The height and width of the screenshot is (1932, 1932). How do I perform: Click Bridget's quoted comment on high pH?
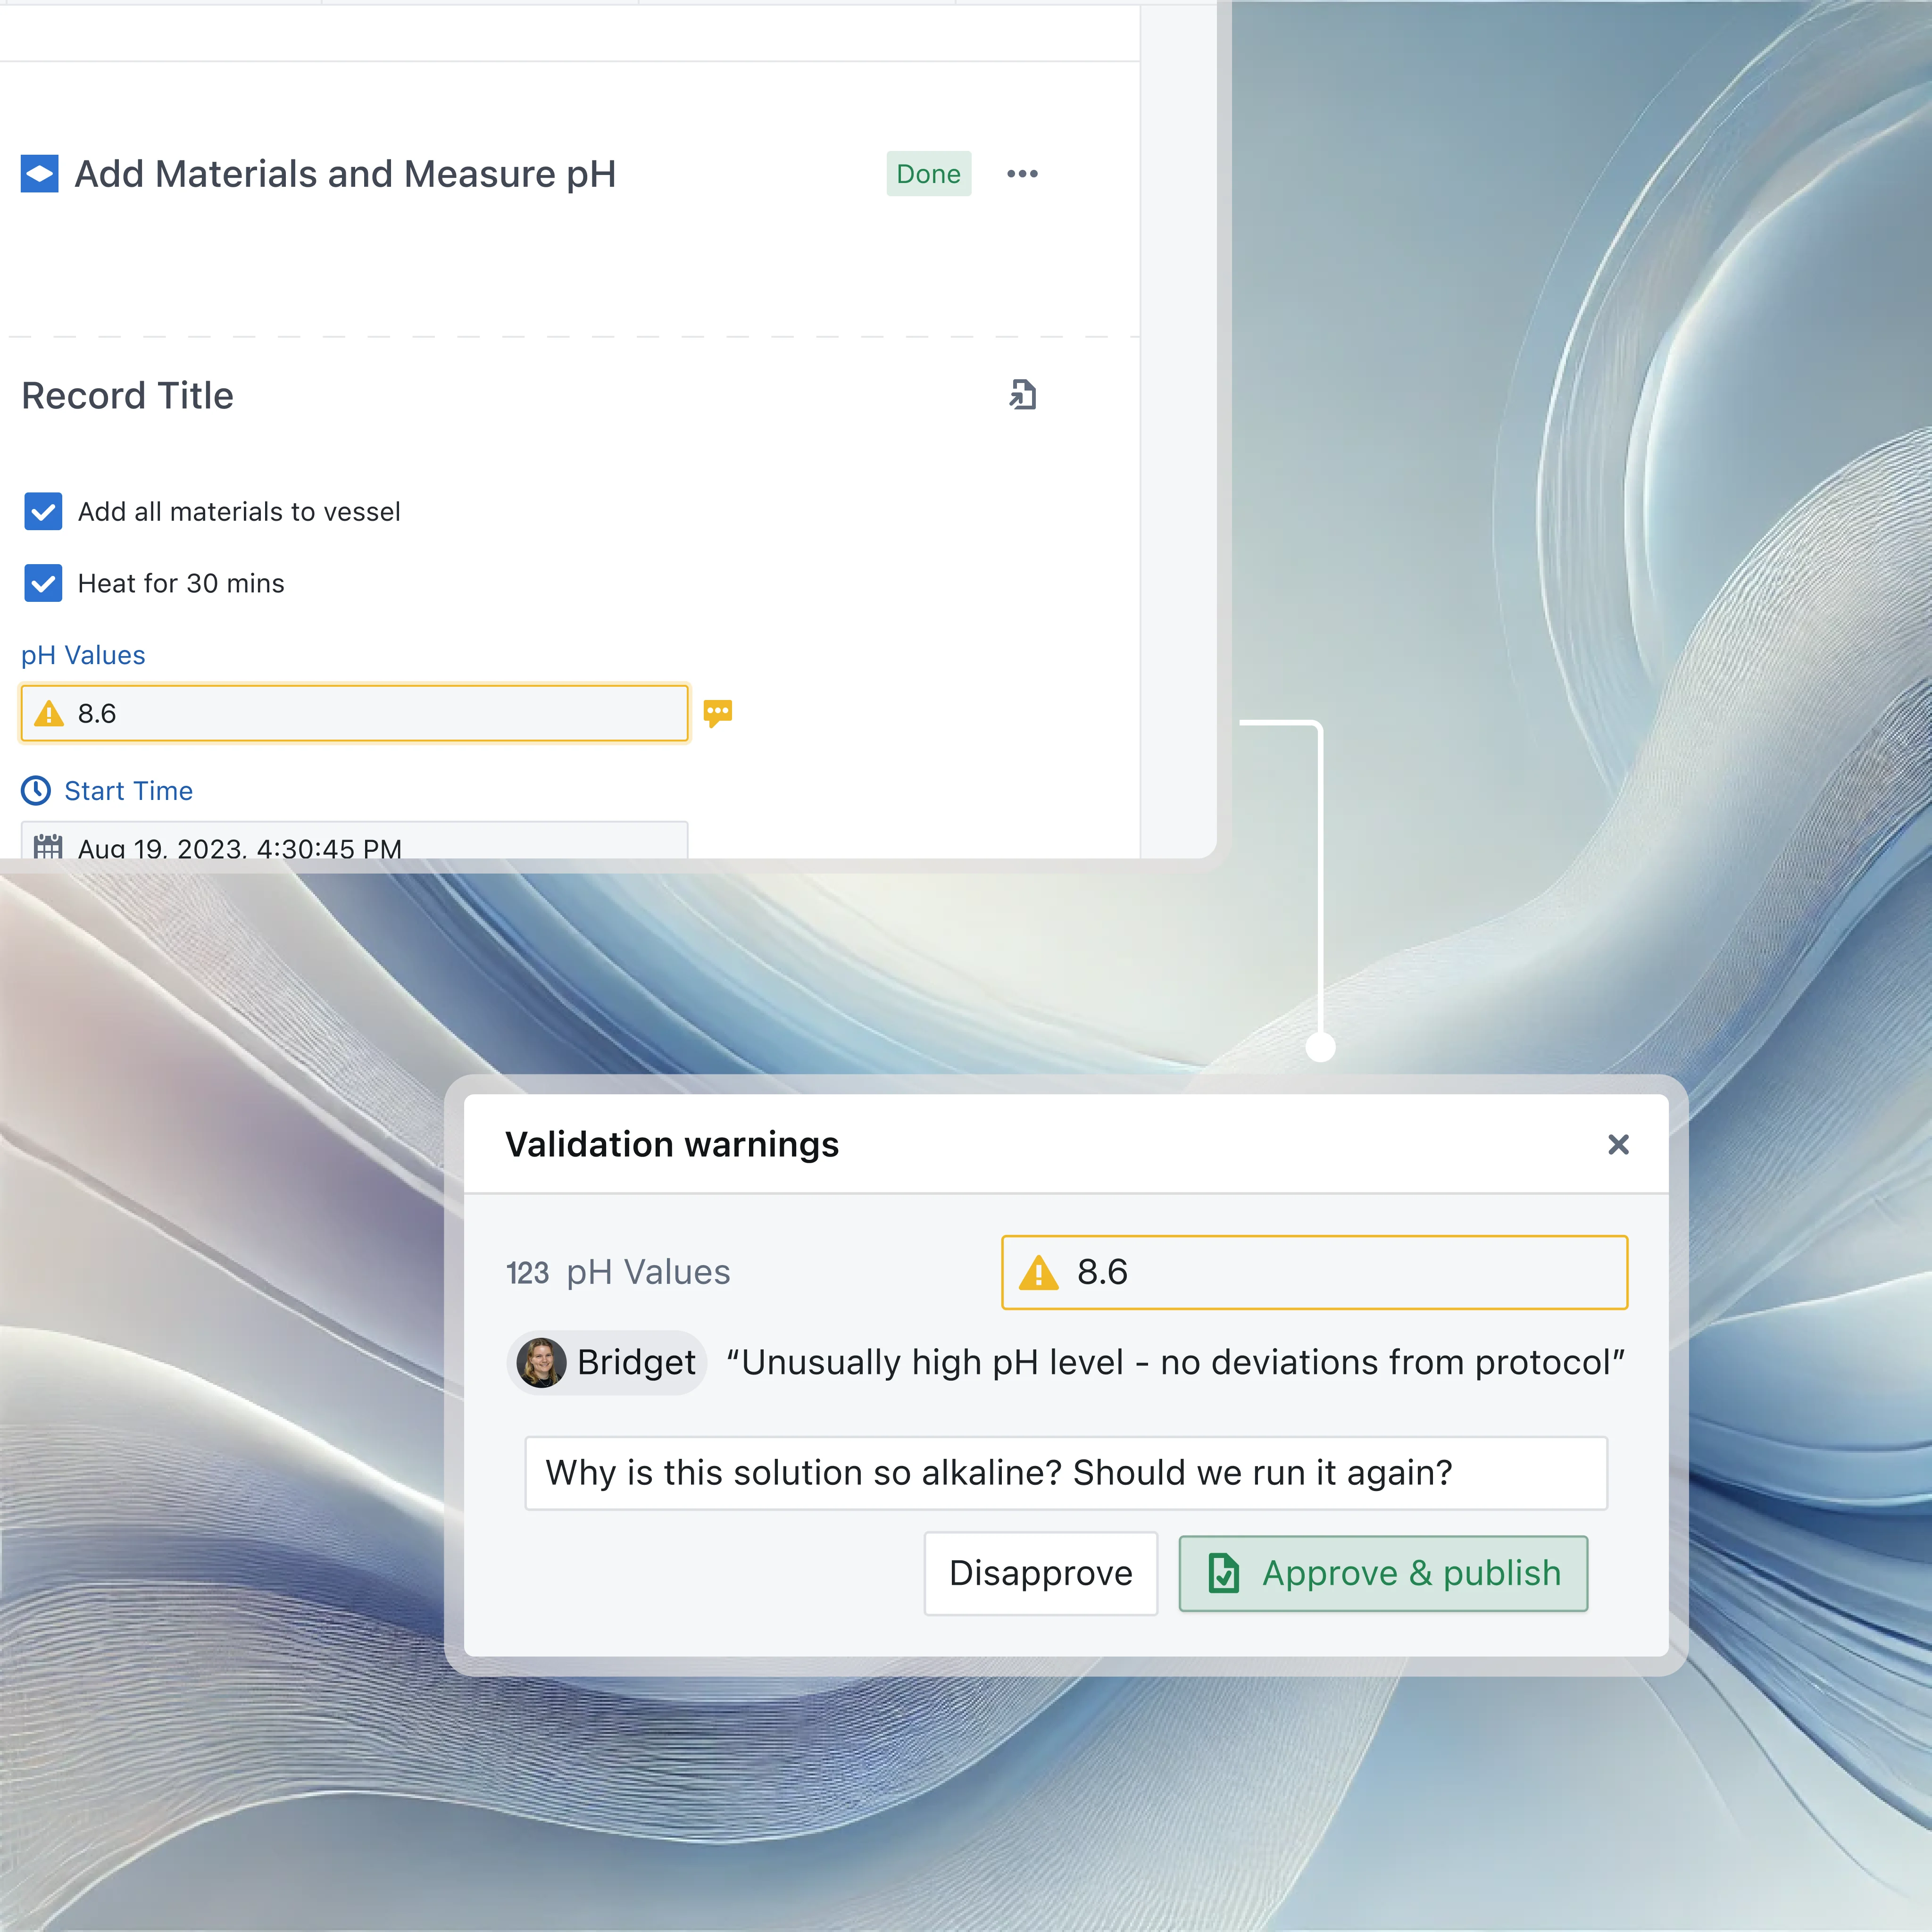point(1175,1363)
